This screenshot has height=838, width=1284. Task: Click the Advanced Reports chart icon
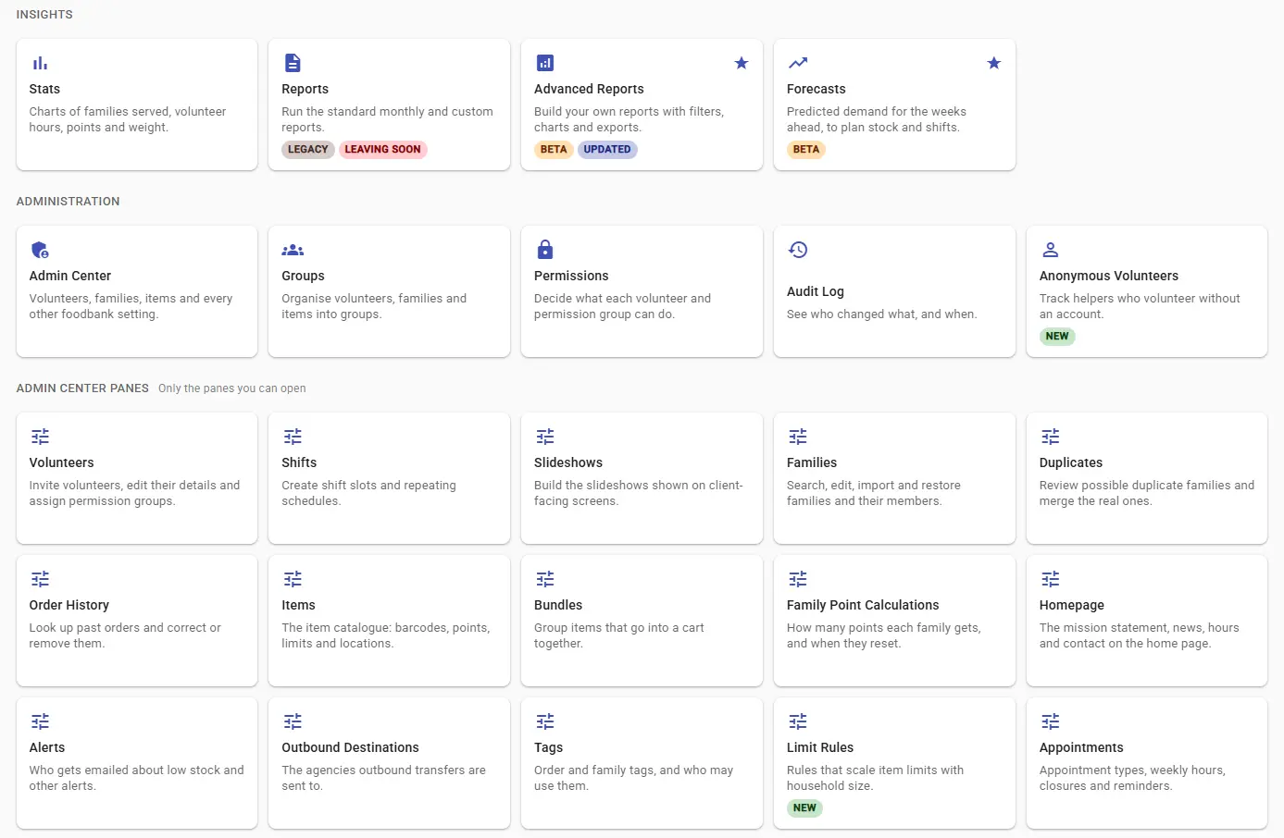(x=545, y=63)
